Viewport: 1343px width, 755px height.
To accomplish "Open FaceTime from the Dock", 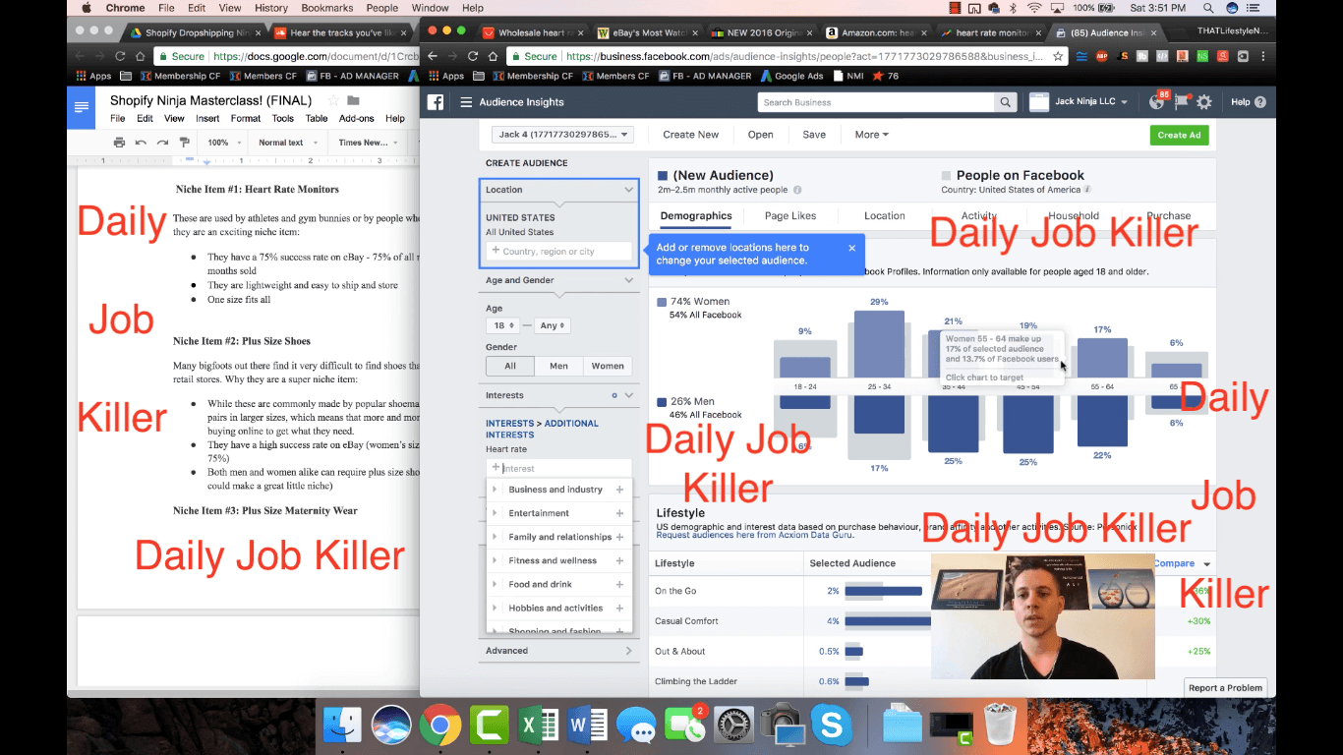I will [684, 726].
